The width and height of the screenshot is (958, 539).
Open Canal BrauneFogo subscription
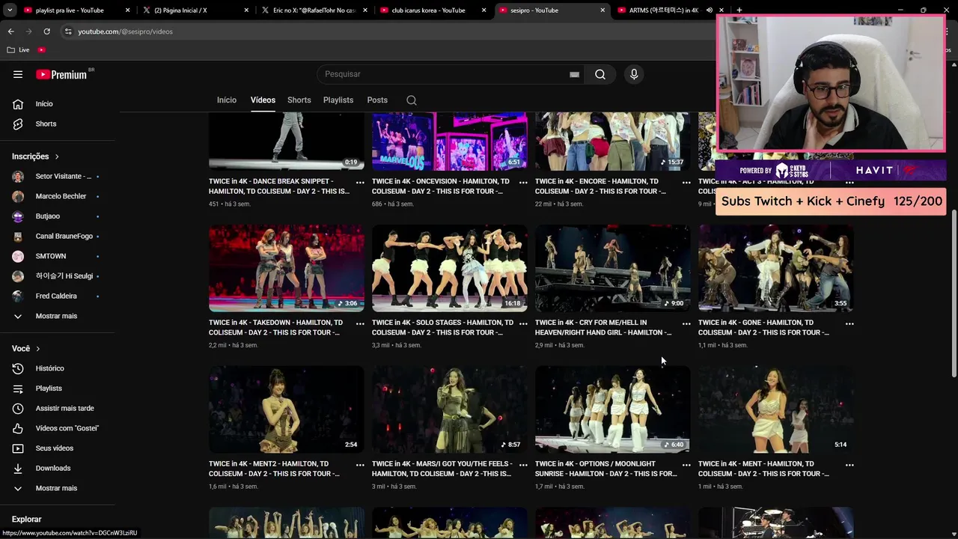tap(58, 237)
